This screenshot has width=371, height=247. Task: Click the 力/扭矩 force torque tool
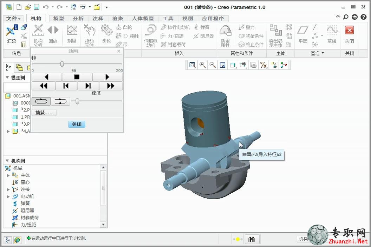(x=172, y=36)
